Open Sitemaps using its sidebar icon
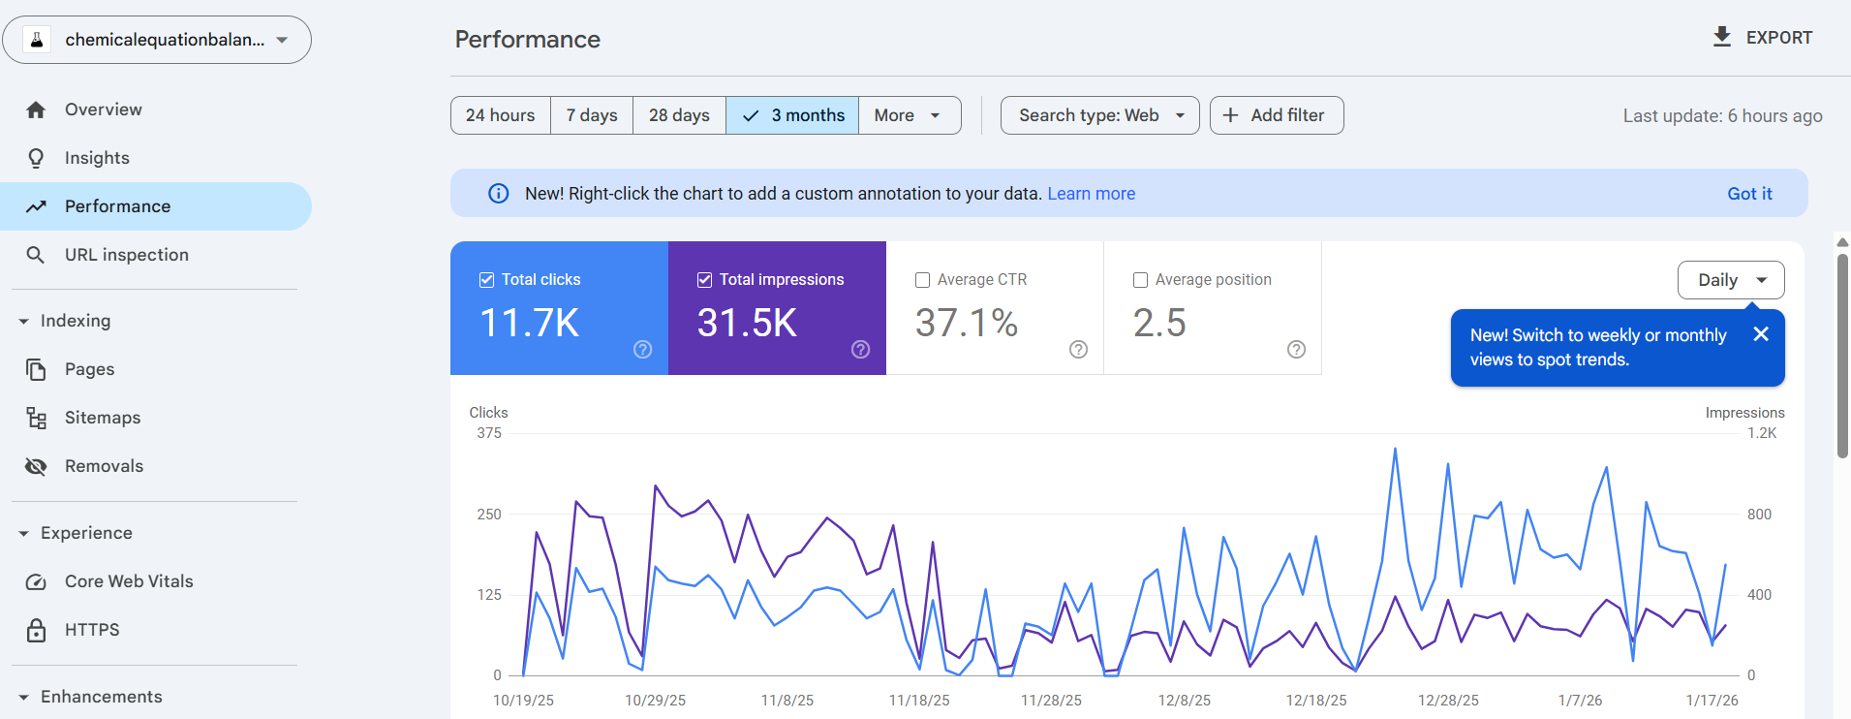Screen dimensions: 1851x719 click(36, 418)
